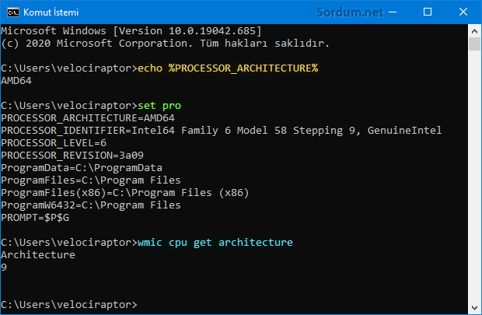This screenshot has height=315, width=482.
Task: Click the ProgramFiles(x86) path line
Action: click(x=125, y=193)
